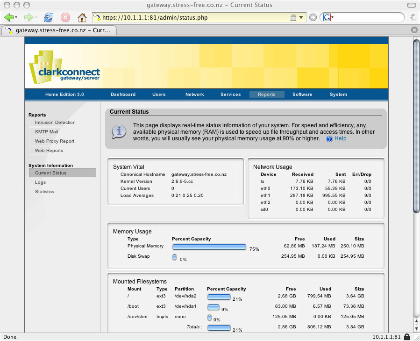420x341 pixels.
Task: Reload the page with the refresh icon
Action: [49, 18]
